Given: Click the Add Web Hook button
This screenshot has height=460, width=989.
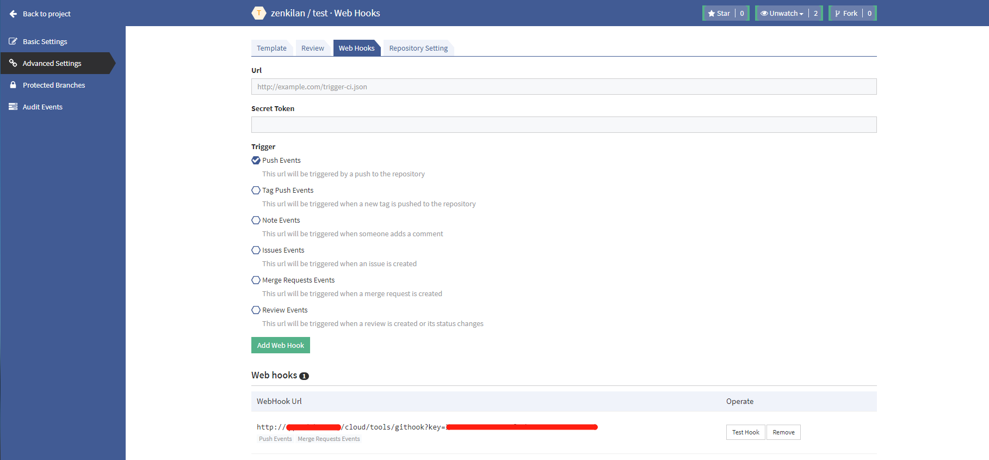Looking at the screenshot, I should [281, 345].
